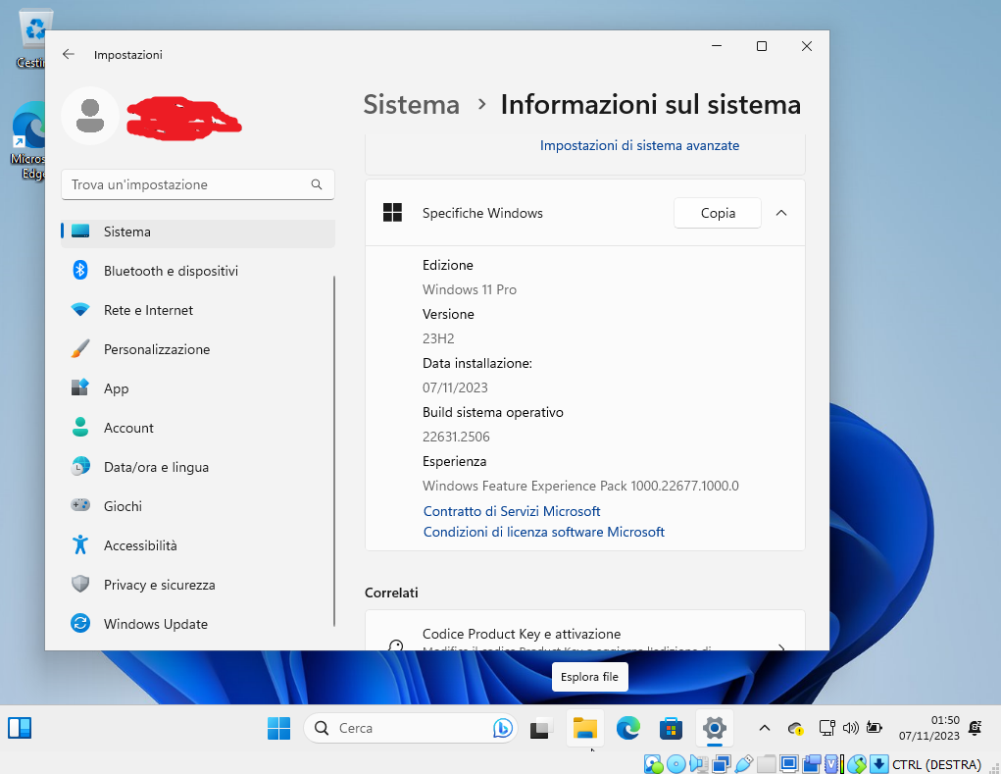The height and width of the screenshot is (774, 1001).
Task: Open Impostazioni di sistema avanzate link
Action: pyautogui.click(x=639, y=145)
